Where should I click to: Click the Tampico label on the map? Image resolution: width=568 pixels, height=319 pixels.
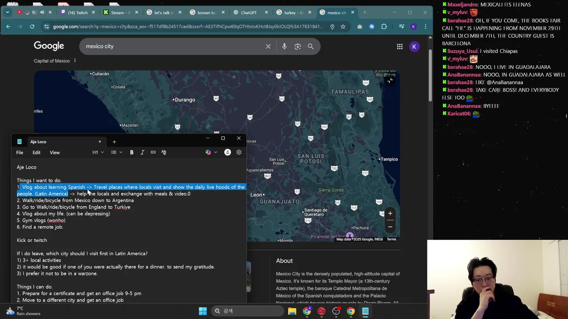coord(389,159)
